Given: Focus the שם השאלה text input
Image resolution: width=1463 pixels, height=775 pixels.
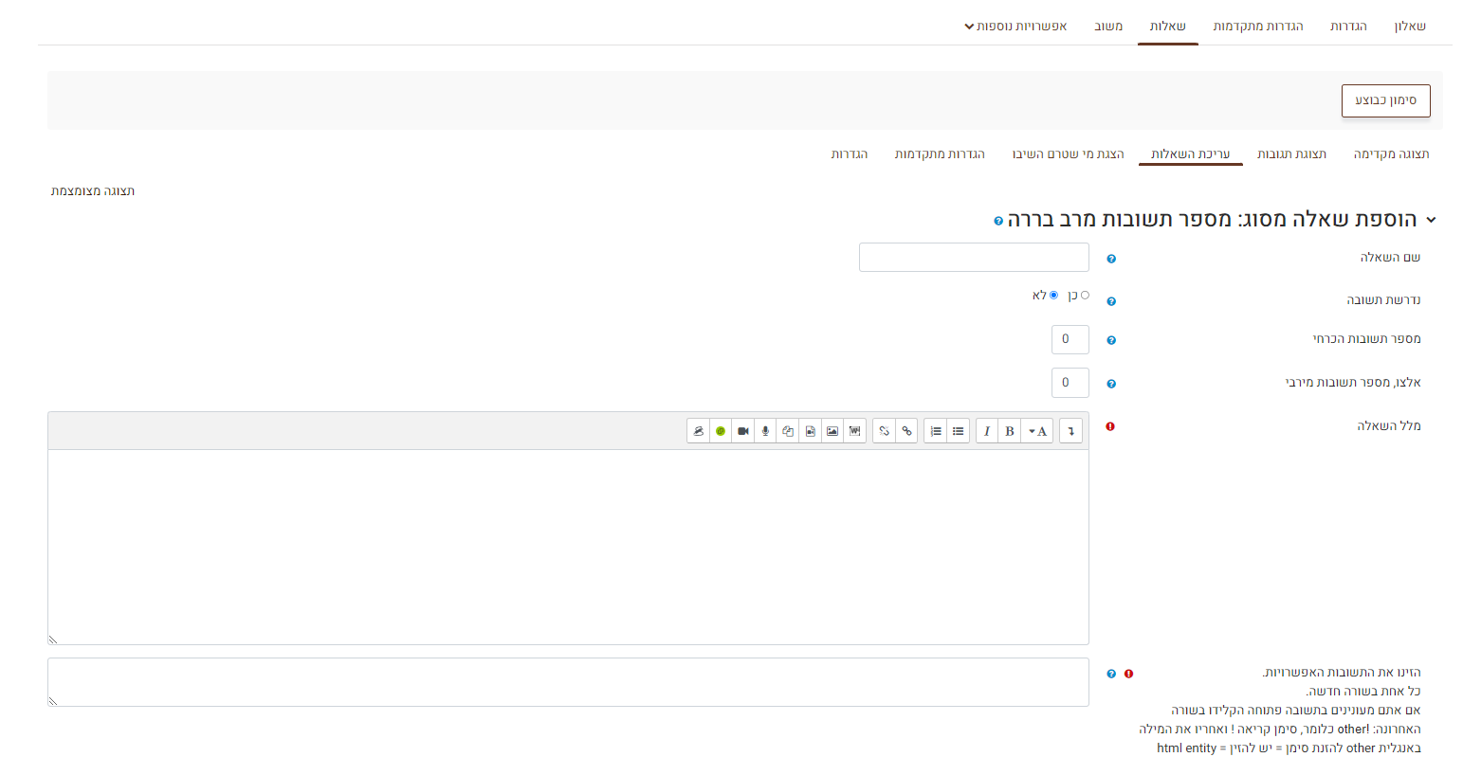Looking at the screenshot, I should coord(974,258).
